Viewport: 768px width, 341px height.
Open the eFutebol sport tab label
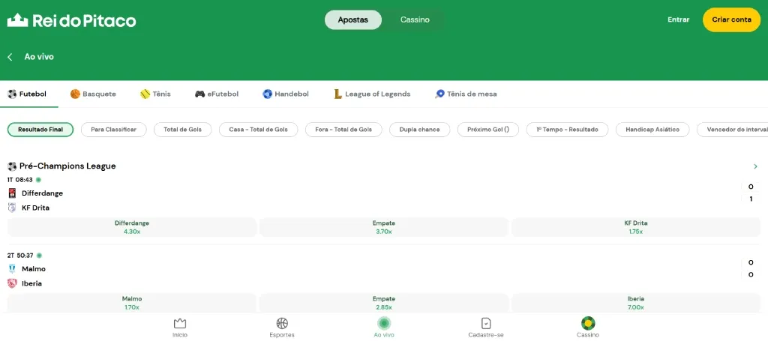[223, 94]
